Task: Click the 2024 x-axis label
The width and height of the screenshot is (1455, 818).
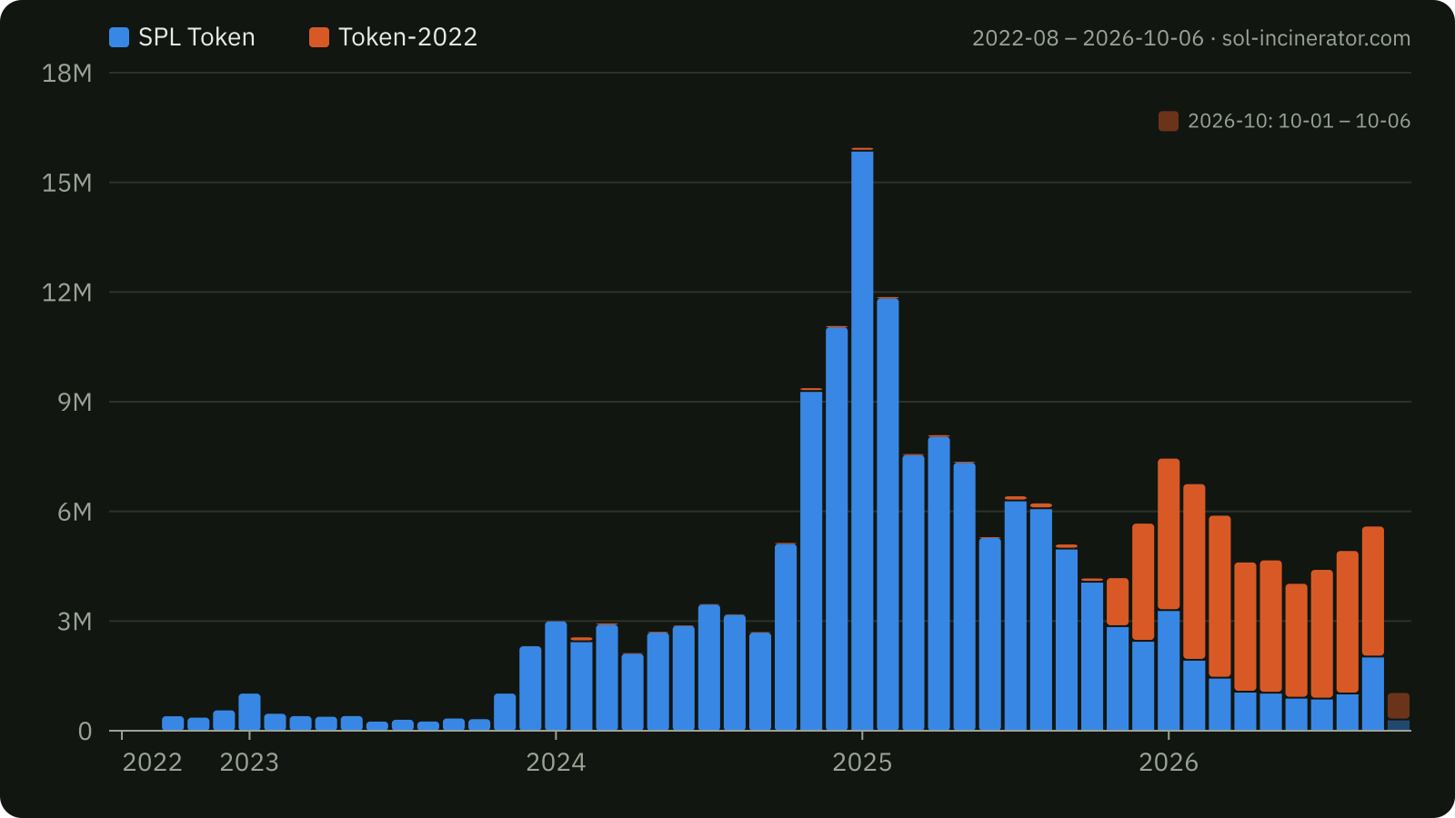Action: [x=556, y=762]
